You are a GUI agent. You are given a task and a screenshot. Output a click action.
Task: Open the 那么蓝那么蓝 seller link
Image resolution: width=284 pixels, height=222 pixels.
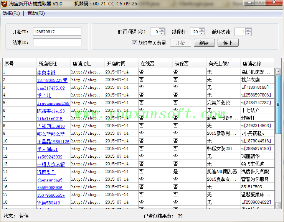(51, 134)
